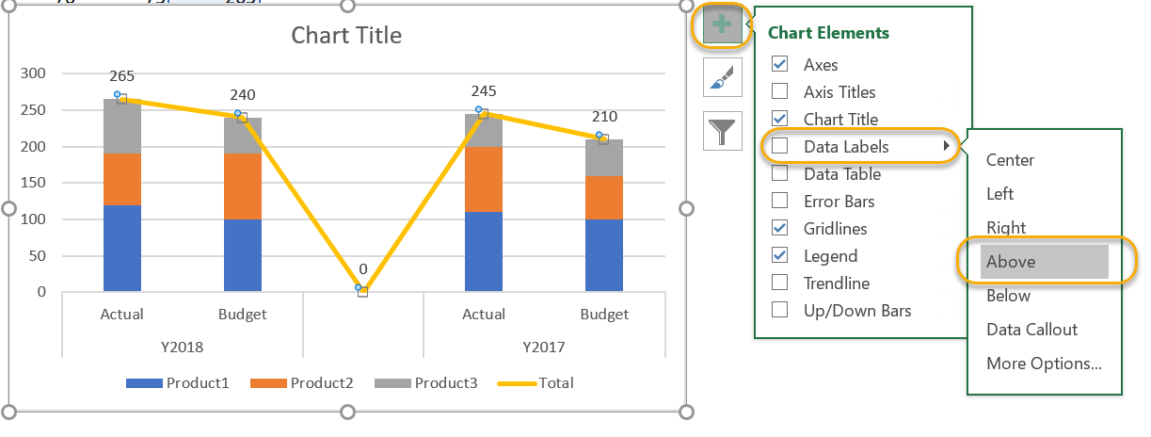Click chart right-middle sizing handle

[685, 208]
